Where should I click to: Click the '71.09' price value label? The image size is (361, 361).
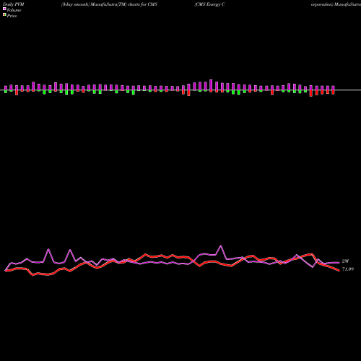coord(348,269)
